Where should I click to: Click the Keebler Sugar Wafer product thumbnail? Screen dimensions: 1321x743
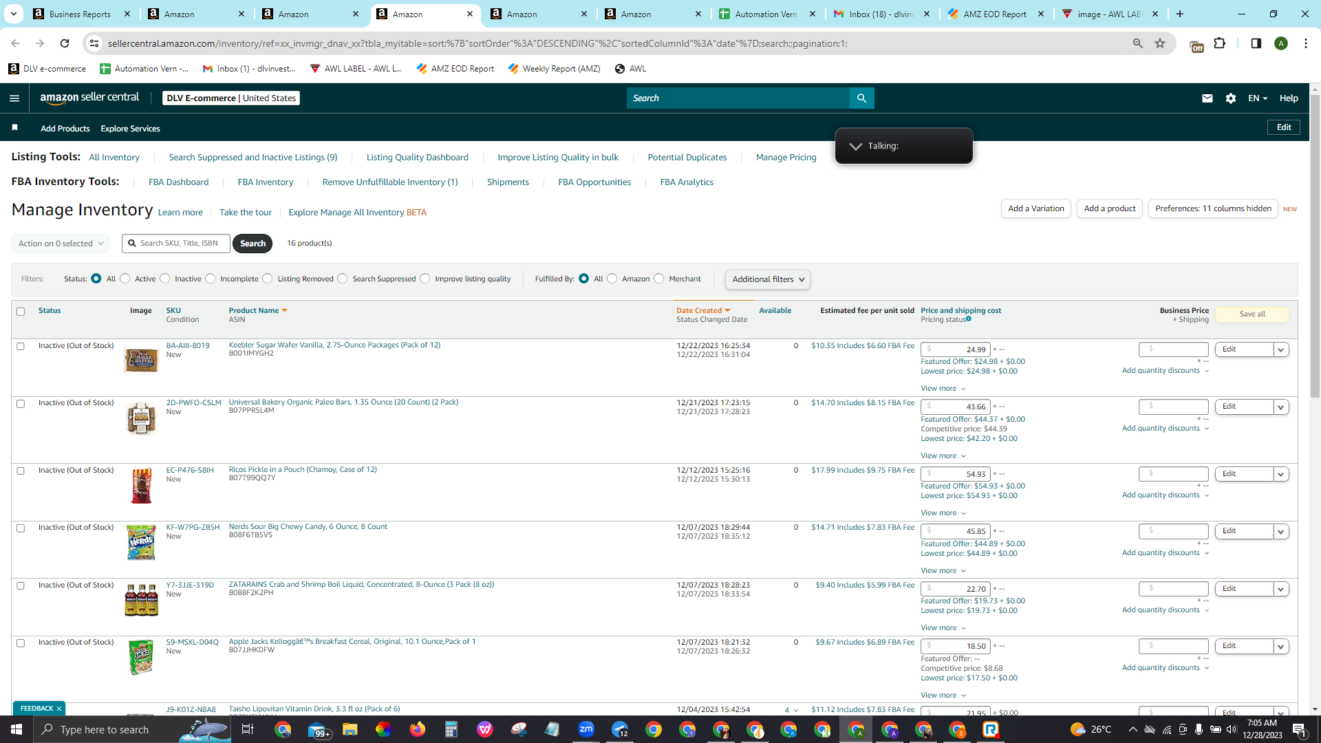[x=141, y=360]
